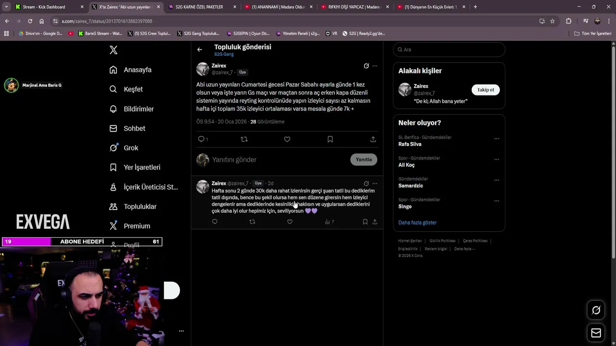The height and width of the screenshot is (346, 616).
Task: Share Zairex's comment
Action: (x=375, y=222)
